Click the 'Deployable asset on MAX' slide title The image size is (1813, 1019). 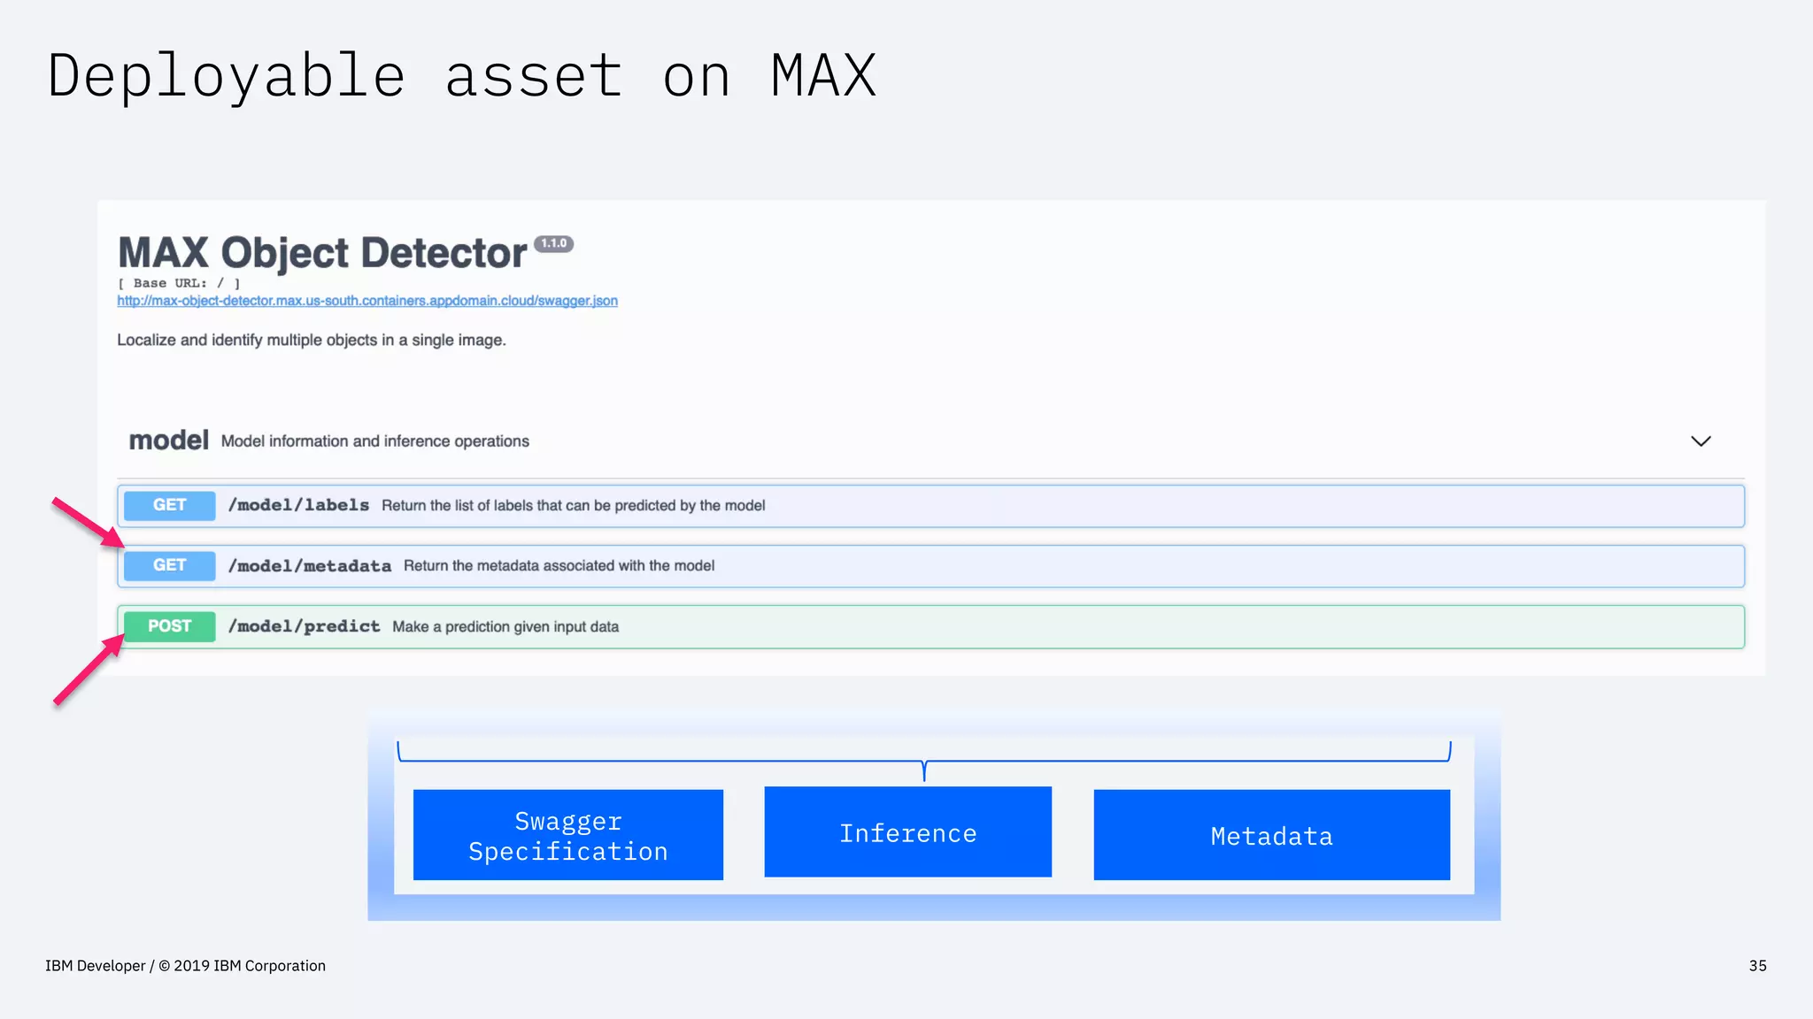click(462, 76)
